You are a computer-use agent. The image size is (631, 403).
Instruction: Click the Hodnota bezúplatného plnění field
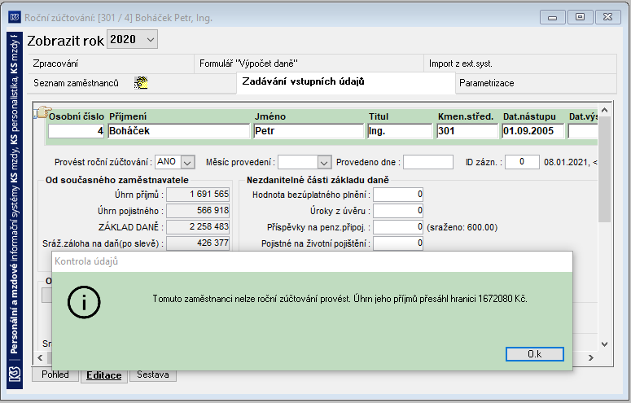398,195
